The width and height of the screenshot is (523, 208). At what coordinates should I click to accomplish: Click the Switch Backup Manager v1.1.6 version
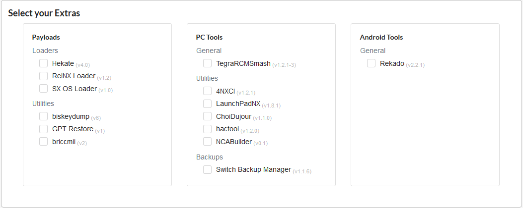coord(302,171)
